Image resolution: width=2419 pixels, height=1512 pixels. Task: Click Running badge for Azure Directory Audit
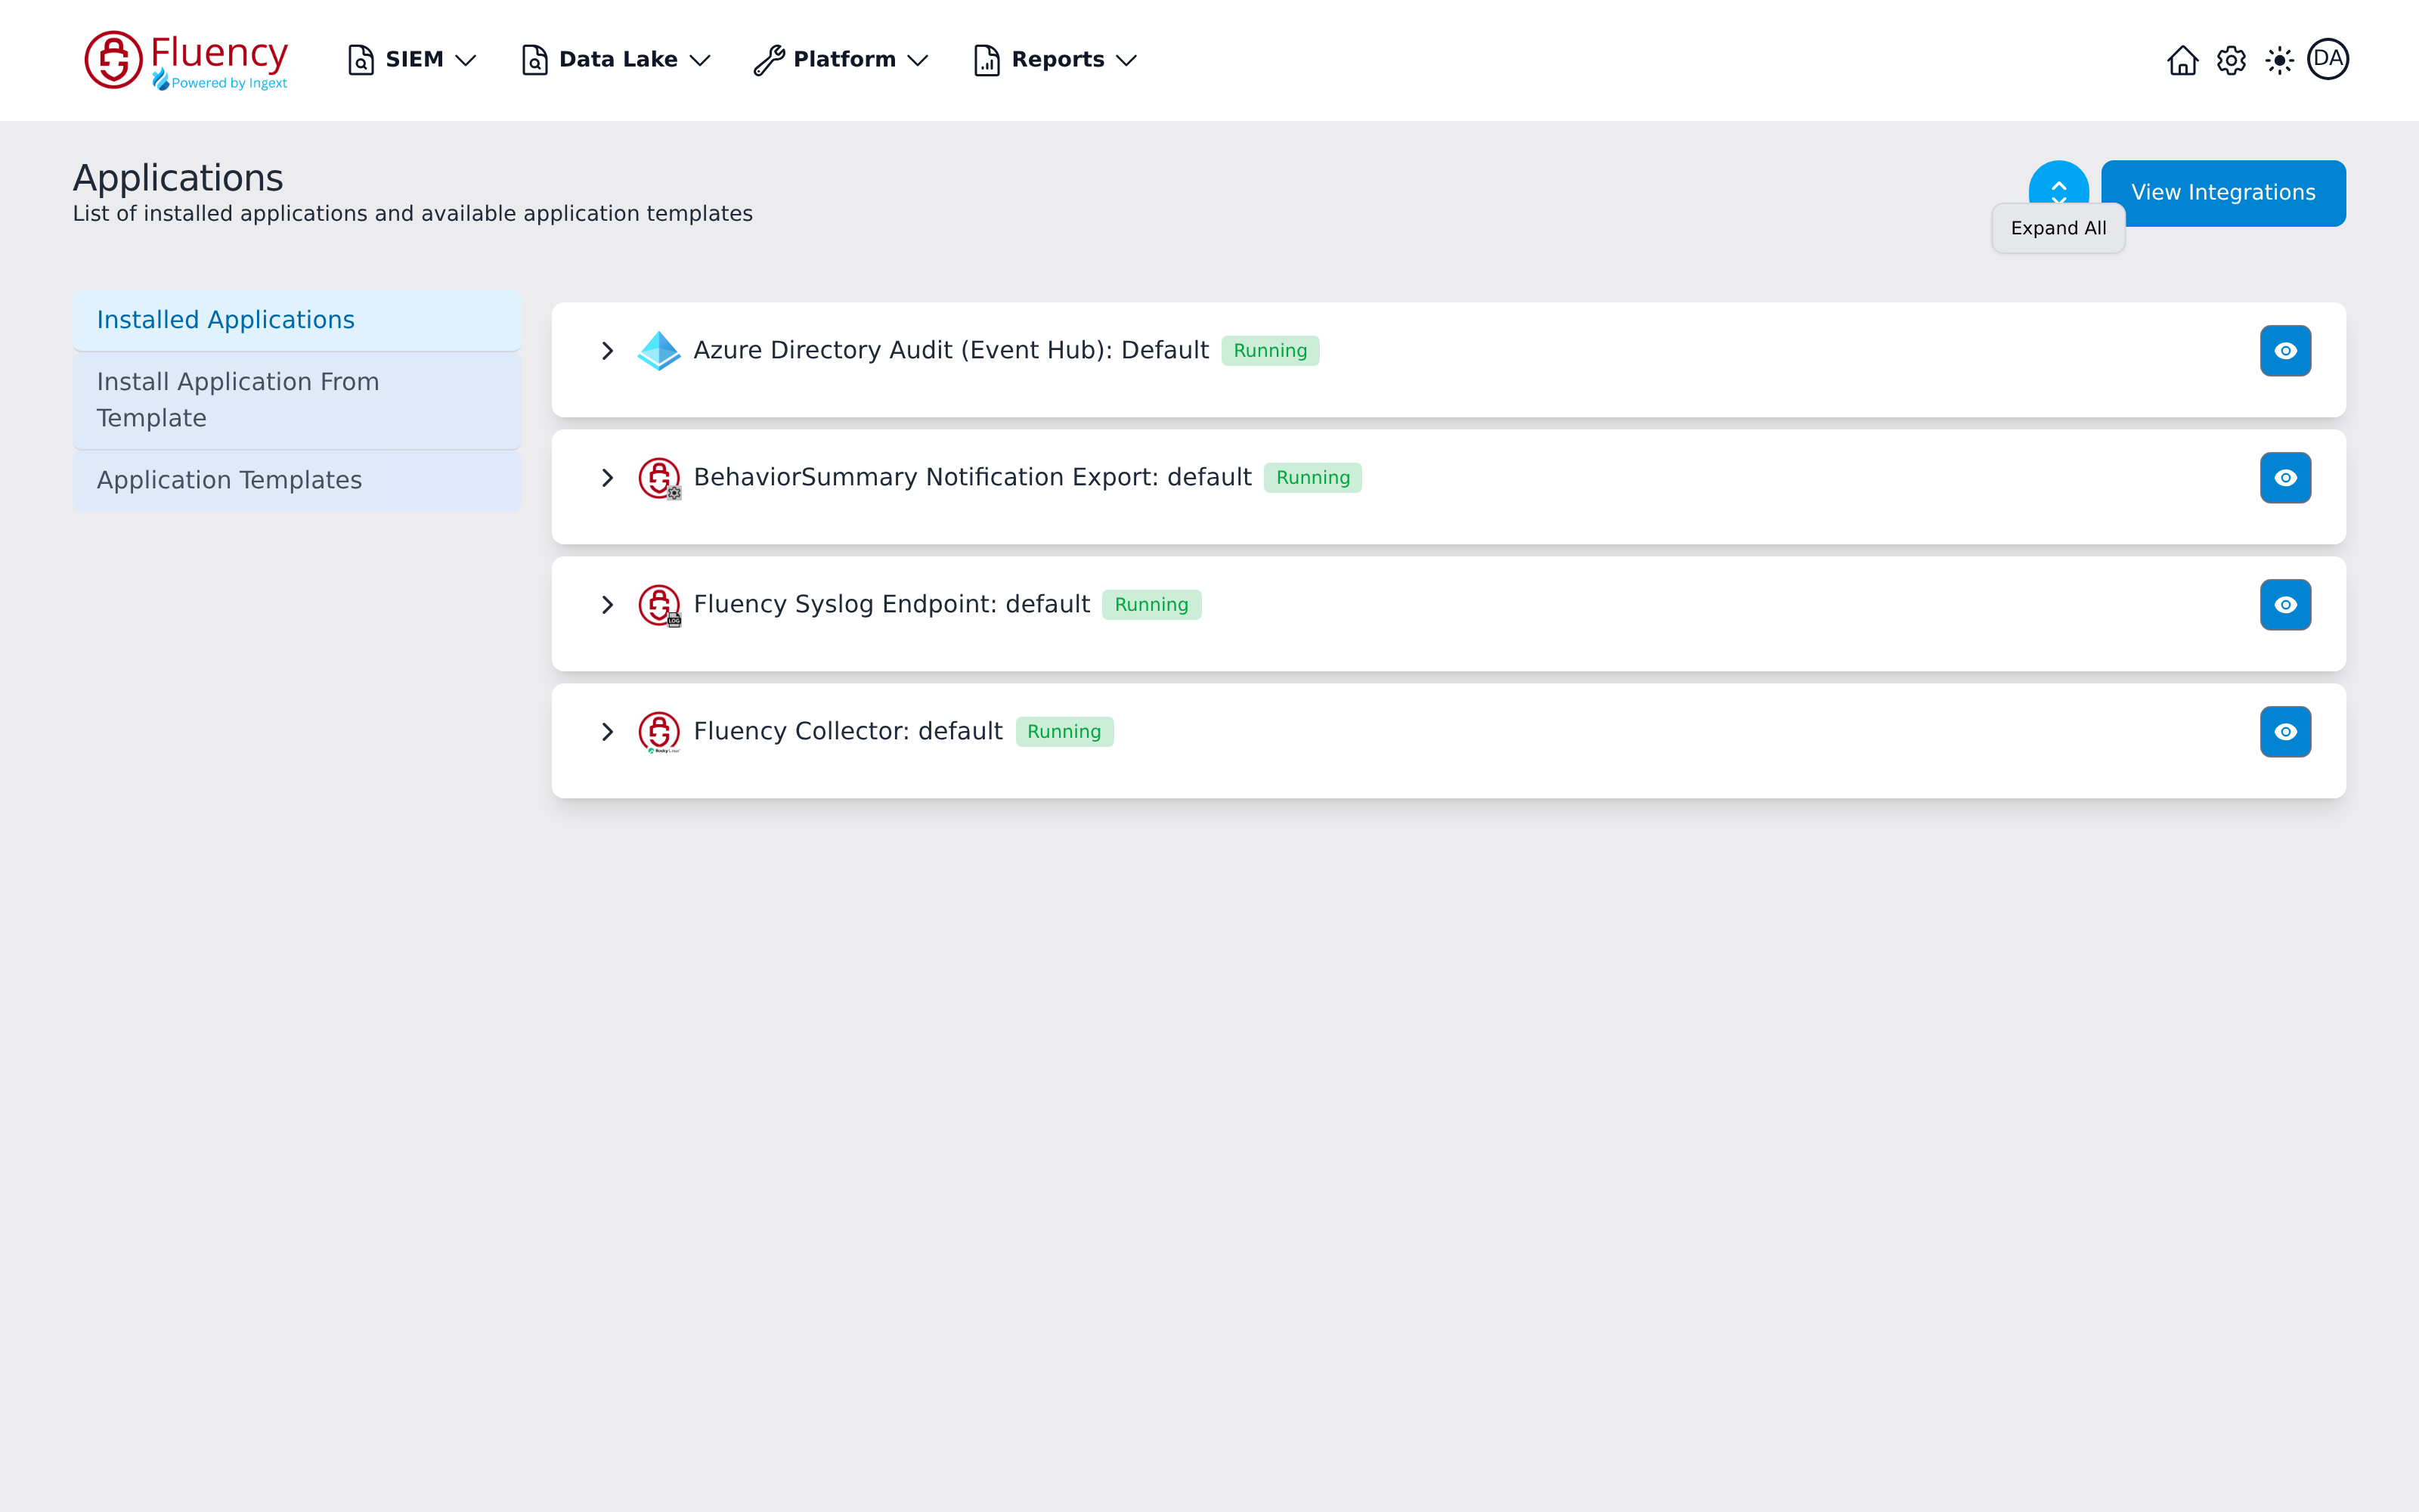pyautogui.click(x=1269, y=351)
